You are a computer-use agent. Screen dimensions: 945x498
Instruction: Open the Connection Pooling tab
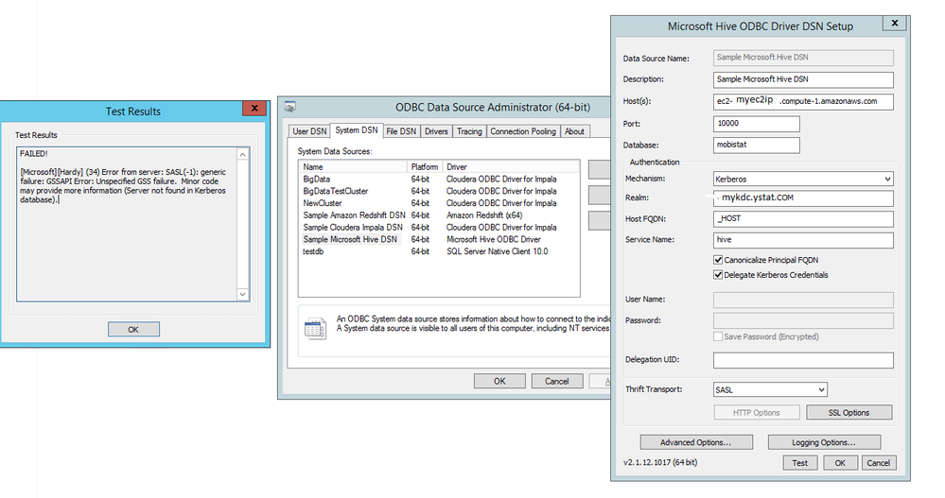click(x=522, y=131)
